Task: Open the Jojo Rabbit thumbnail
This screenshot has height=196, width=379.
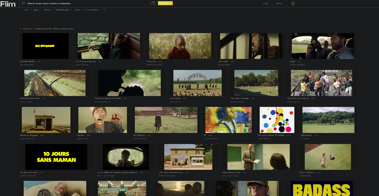Action: click(x=197, y=83)
